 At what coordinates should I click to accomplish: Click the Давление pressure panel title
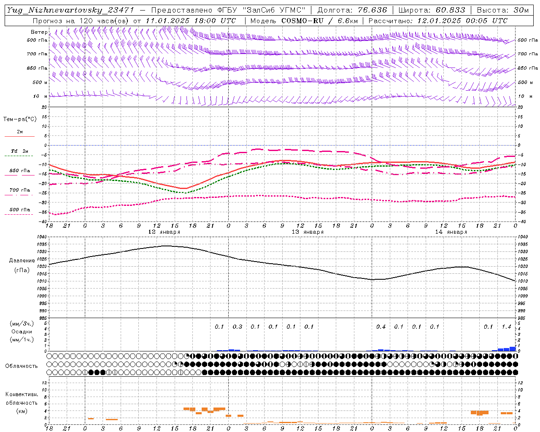coord(22,261)
